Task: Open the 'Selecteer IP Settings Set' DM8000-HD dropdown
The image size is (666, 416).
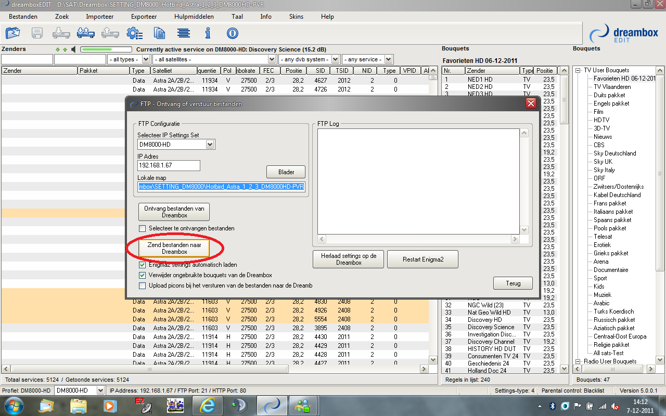Action: coord(210,144)
